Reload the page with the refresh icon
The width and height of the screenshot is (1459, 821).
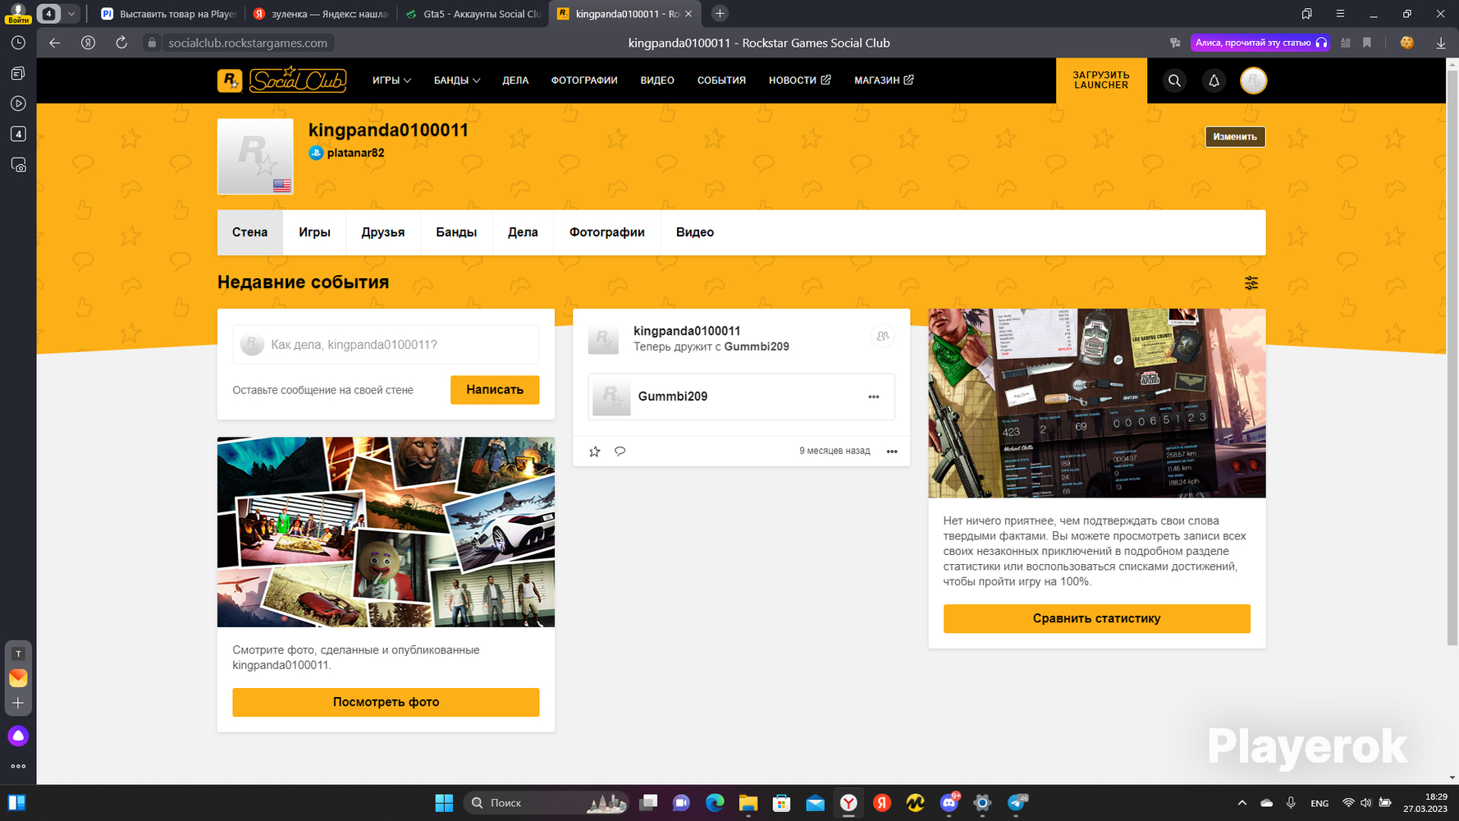(x=121, y=43)
